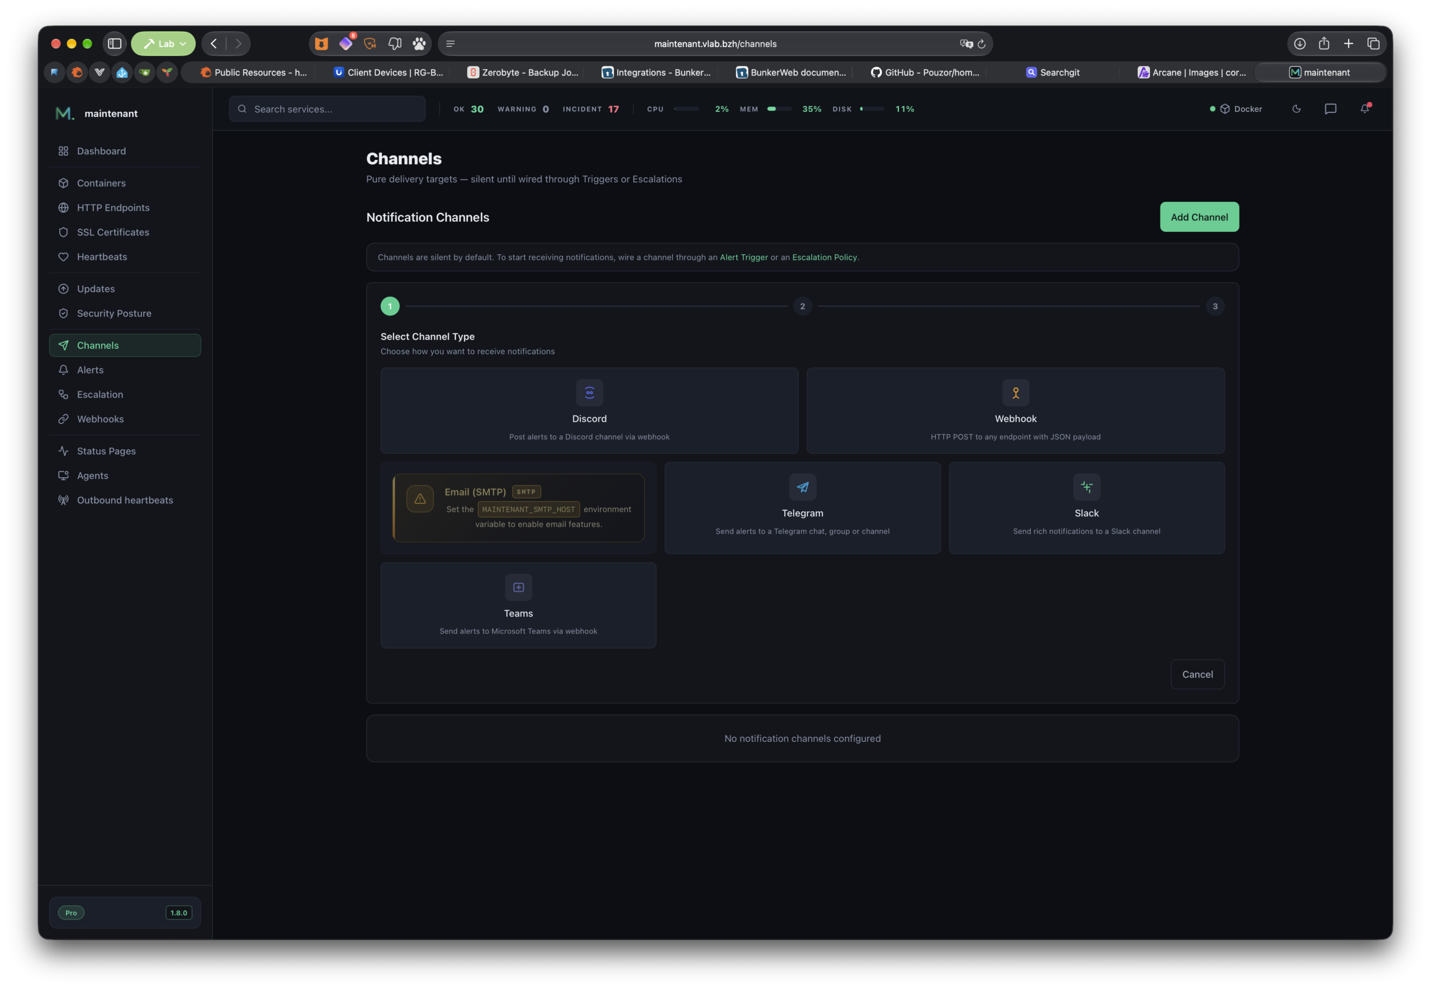
Task: Open SSL Certificates page
Action: [x=125, y=232]
